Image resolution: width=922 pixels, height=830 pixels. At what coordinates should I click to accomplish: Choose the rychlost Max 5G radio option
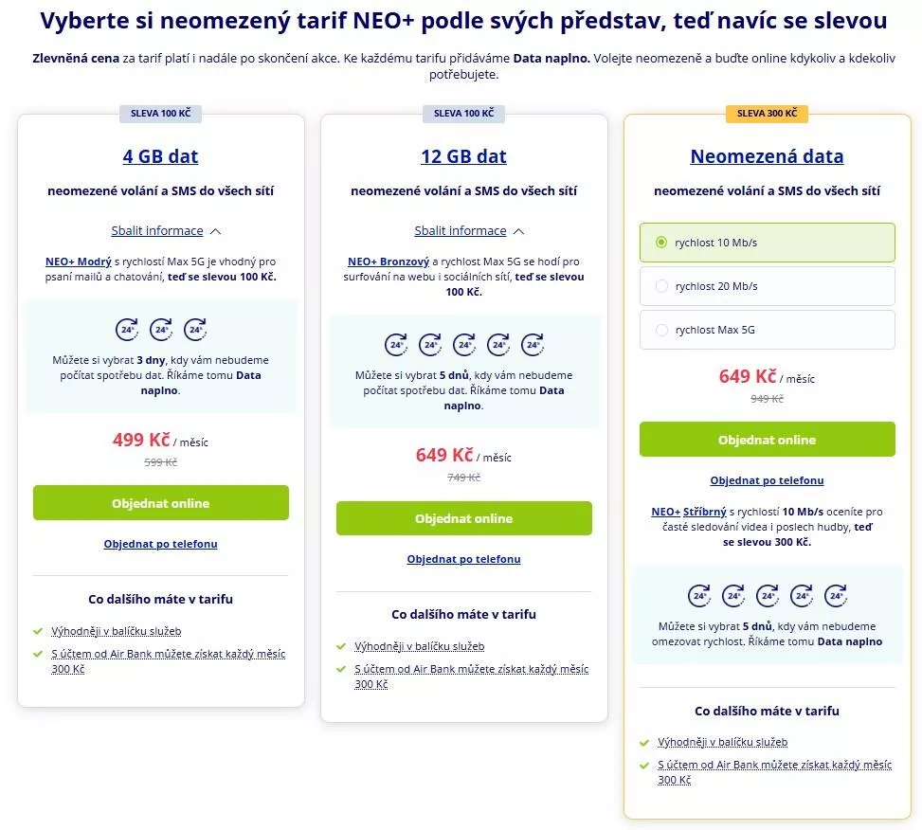(x=661, y=330)
